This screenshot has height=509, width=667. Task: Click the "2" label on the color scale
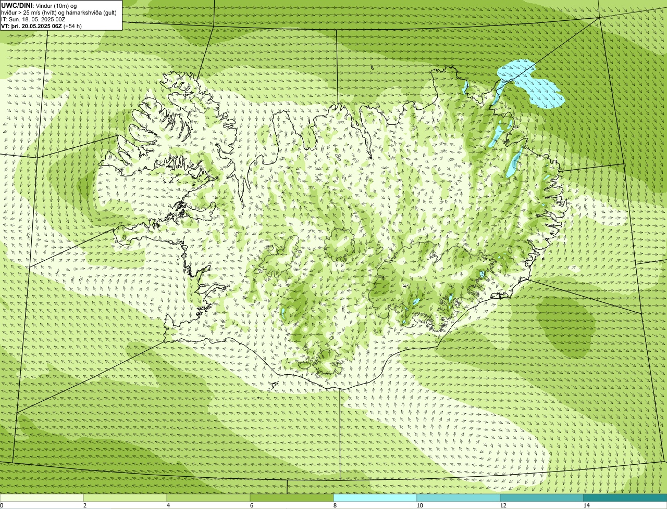tap(84, 505)
